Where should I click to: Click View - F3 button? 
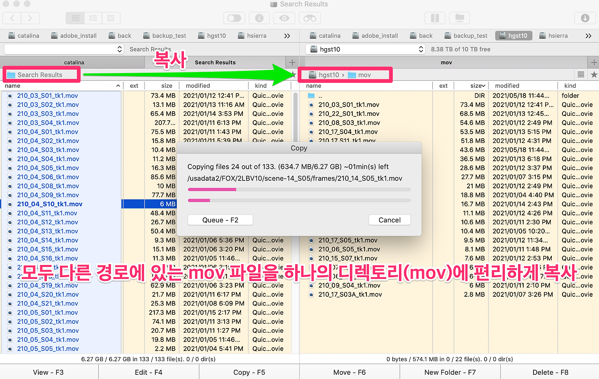click(48, 372)
